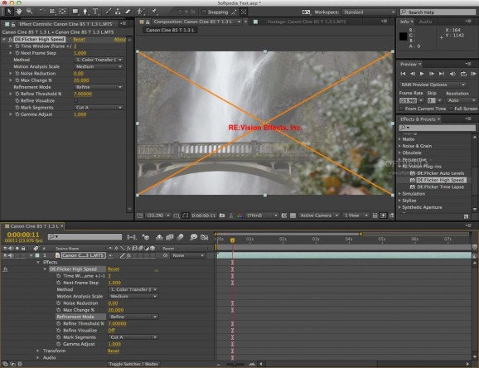Select Footage Canon Cine viewer tab
Screen dimensions: 479x368
pos(307,22)
